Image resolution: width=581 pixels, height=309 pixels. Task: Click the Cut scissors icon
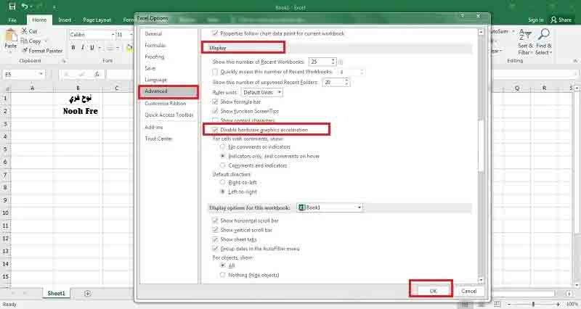(25, 31)
